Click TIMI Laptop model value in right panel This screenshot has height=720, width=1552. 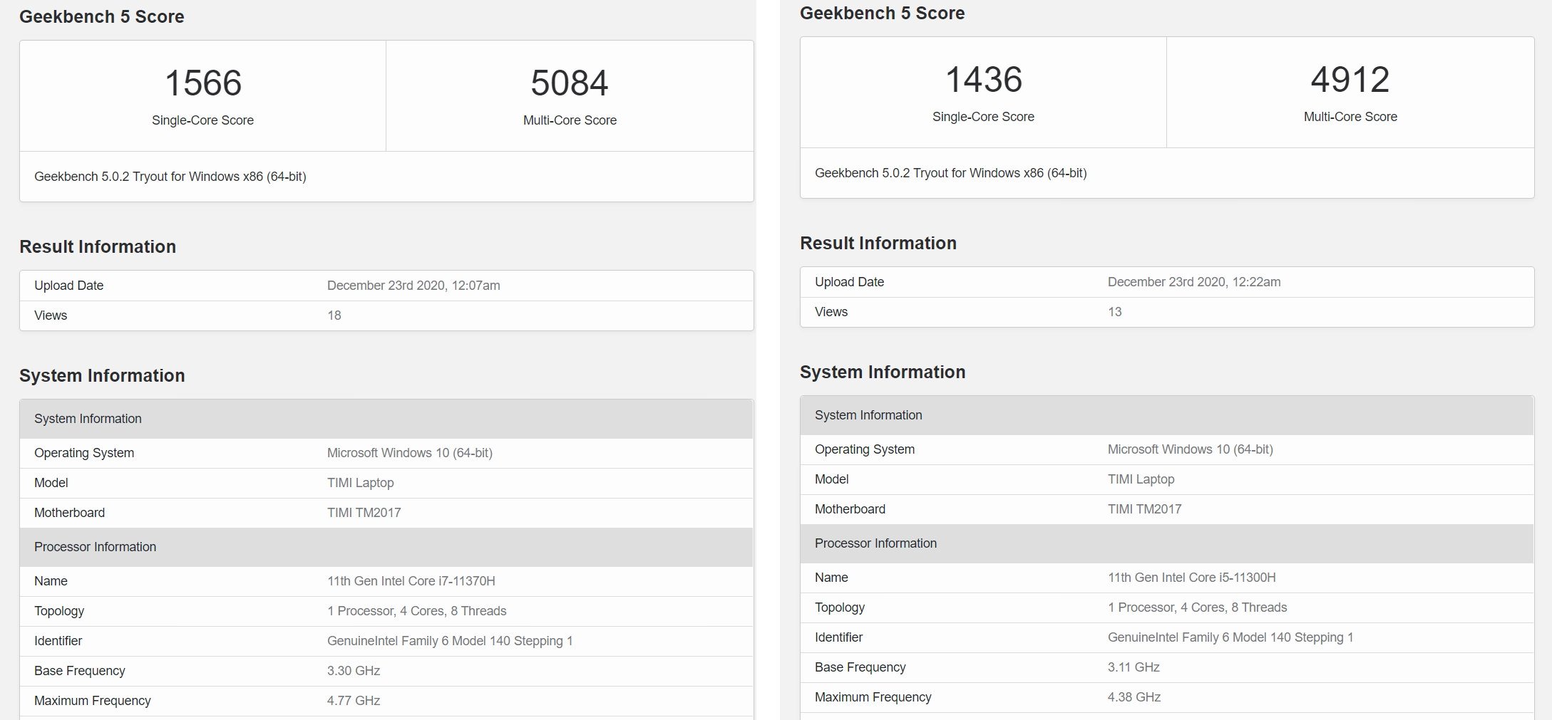point(1141,479)
